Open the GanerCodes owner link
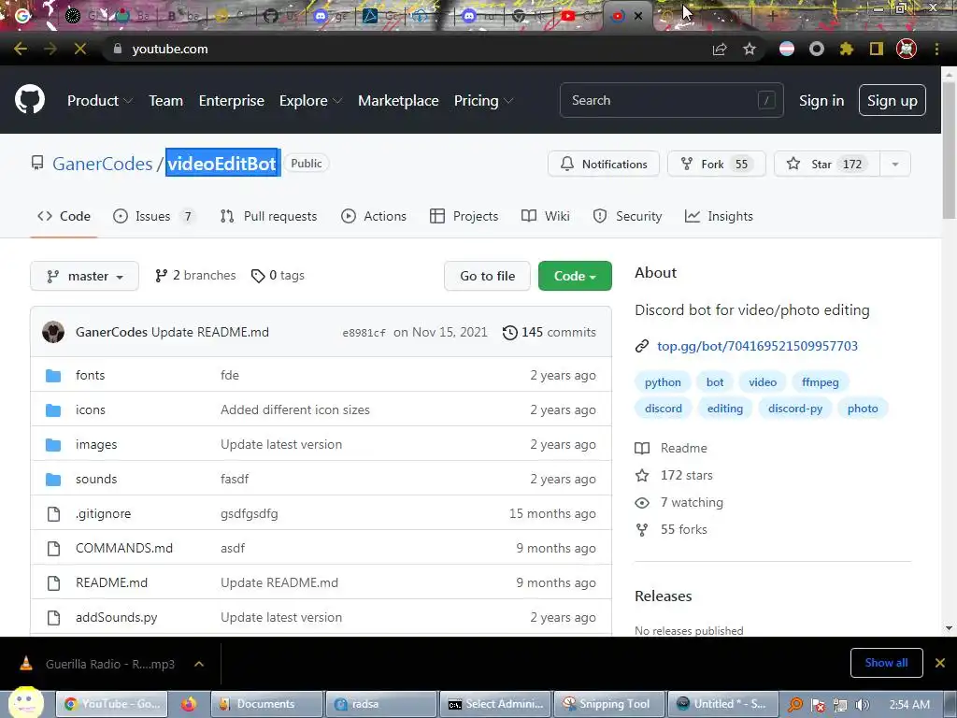Viewport: 957px width, 718px height. [x=103, y=164]
